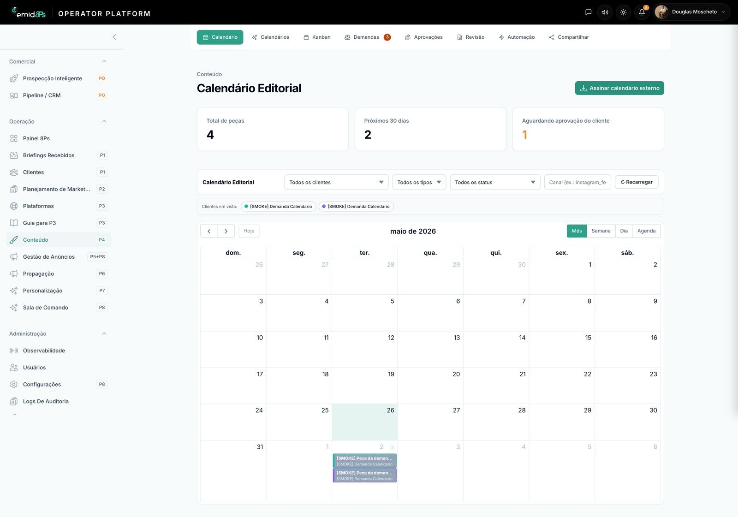Viewport: 738px width, 517px height.
Task: Open the Kanban tab
Action: click(x=317, y=37)
